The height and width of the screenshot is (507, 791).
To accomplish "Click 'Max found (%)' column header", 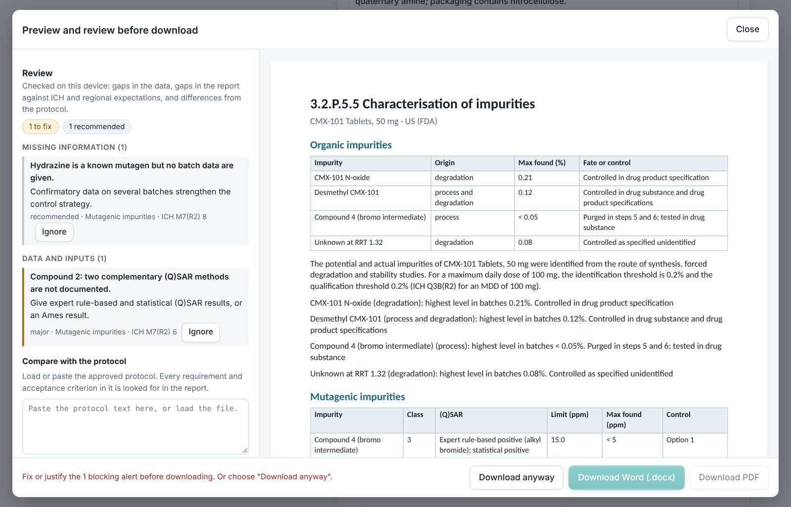I will coord(546,163).
